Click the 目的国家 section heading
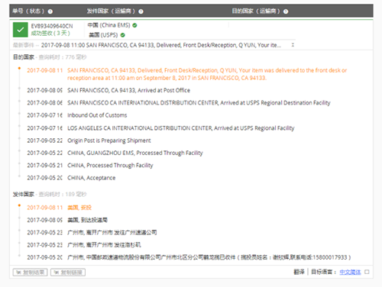 [x=24, y=57]
